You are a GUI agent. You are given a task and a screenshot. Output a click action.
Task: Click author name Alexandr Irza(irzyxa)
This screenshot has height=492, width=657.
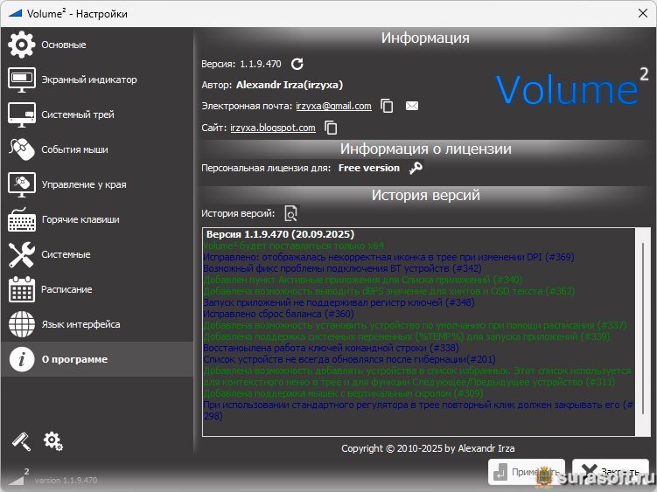point(290,85)
